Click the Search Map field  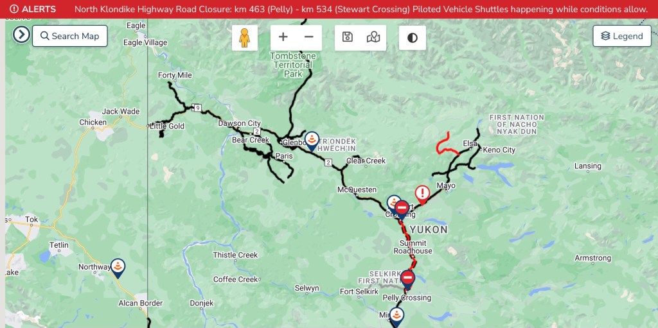(x=69, y=36)
